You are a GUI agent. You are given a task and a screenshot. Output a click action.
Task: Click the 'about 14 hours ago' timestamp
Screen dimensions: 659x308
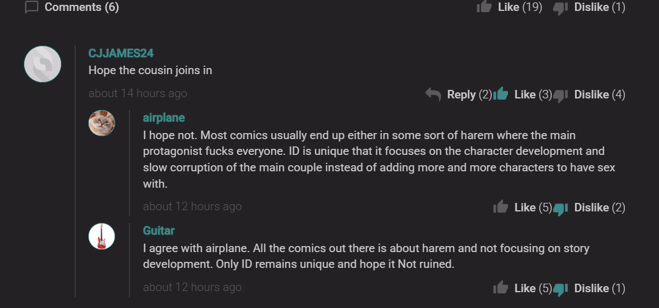[x=138, y=94]
